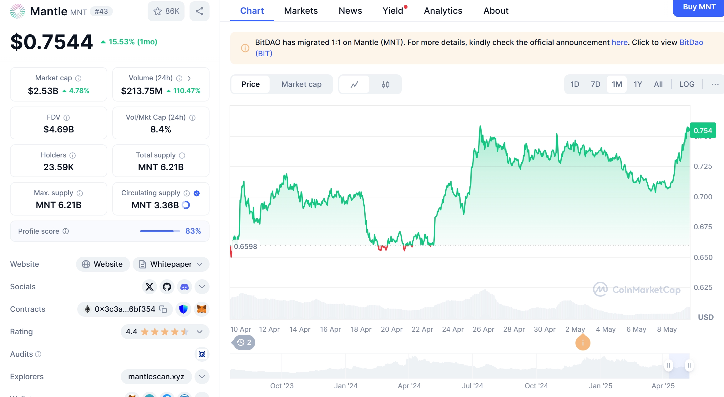Viewport: 724px width, 397px height.
Task: Click the audit provider icon in Audits row
Action: (x=202, y=354)
